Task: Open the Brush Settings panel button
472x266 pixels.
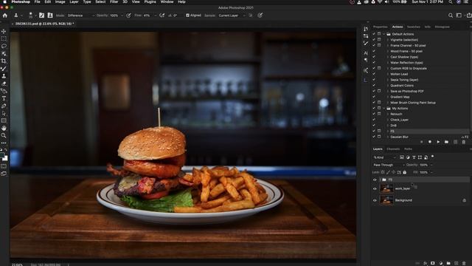Action: coord(41,16)
